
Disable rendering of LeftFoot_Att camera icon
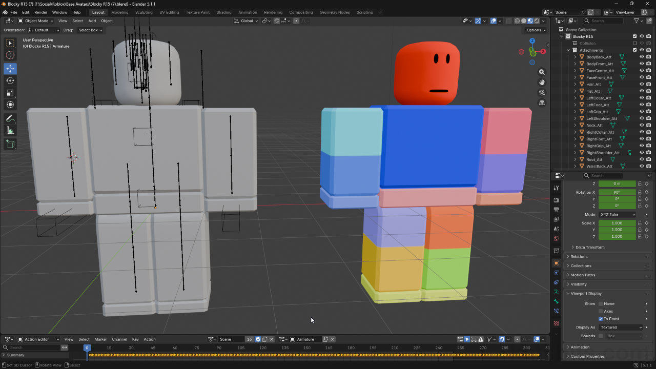coord(648,105)
